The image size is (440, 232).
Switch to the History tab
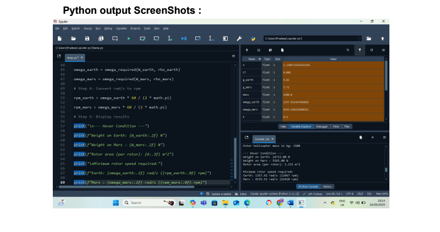(327, 186)
